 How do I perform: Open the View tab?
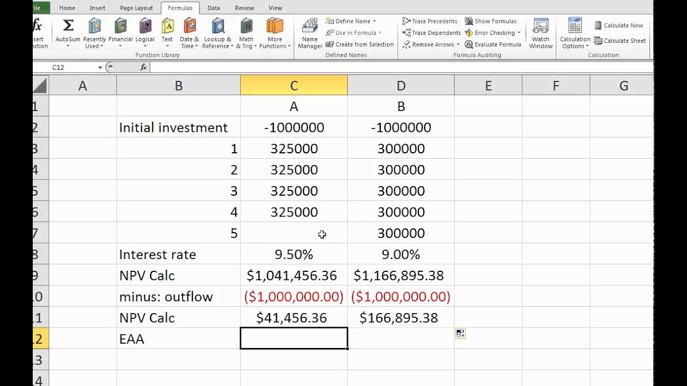(275, 8)
